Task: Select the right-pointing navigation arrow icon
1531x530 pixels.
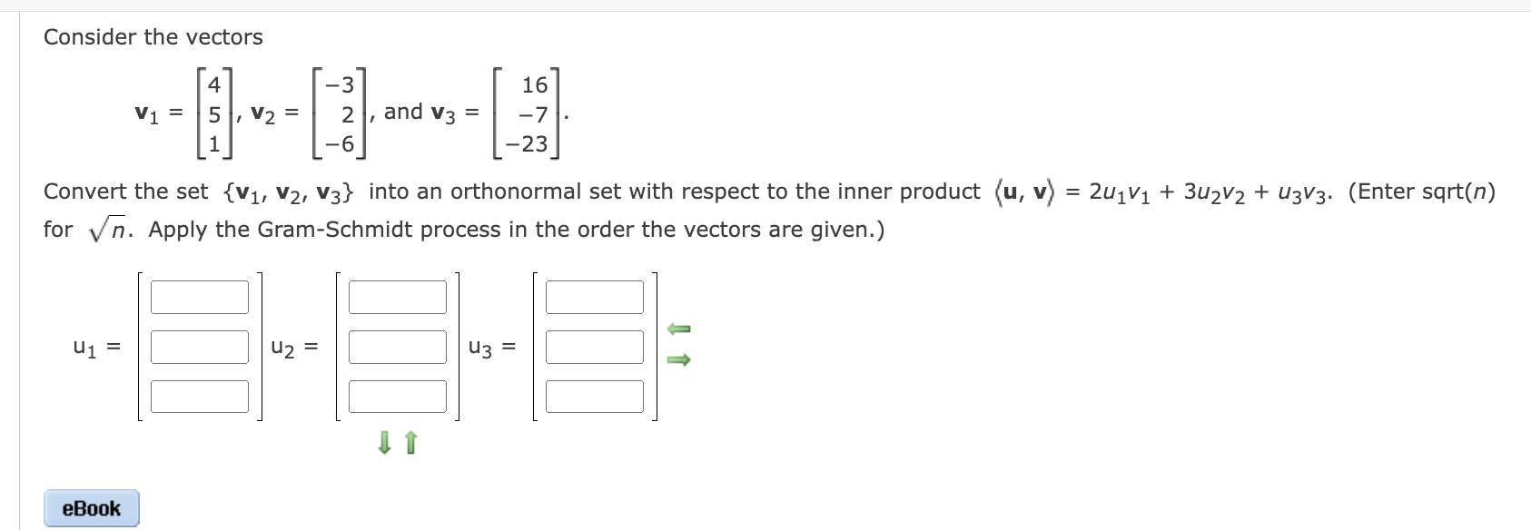Action: tap(679, 361)
